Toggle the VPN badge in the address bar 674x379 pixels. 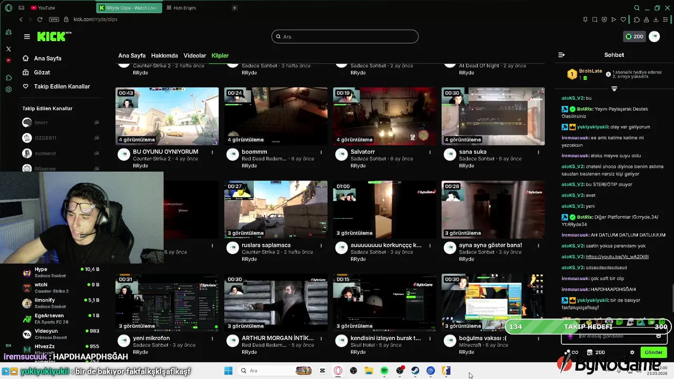[x=54, y=19]
